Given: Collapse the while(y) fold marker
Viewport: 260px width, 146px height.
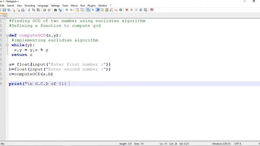Looking at the screenshot, I should [7, 45].
